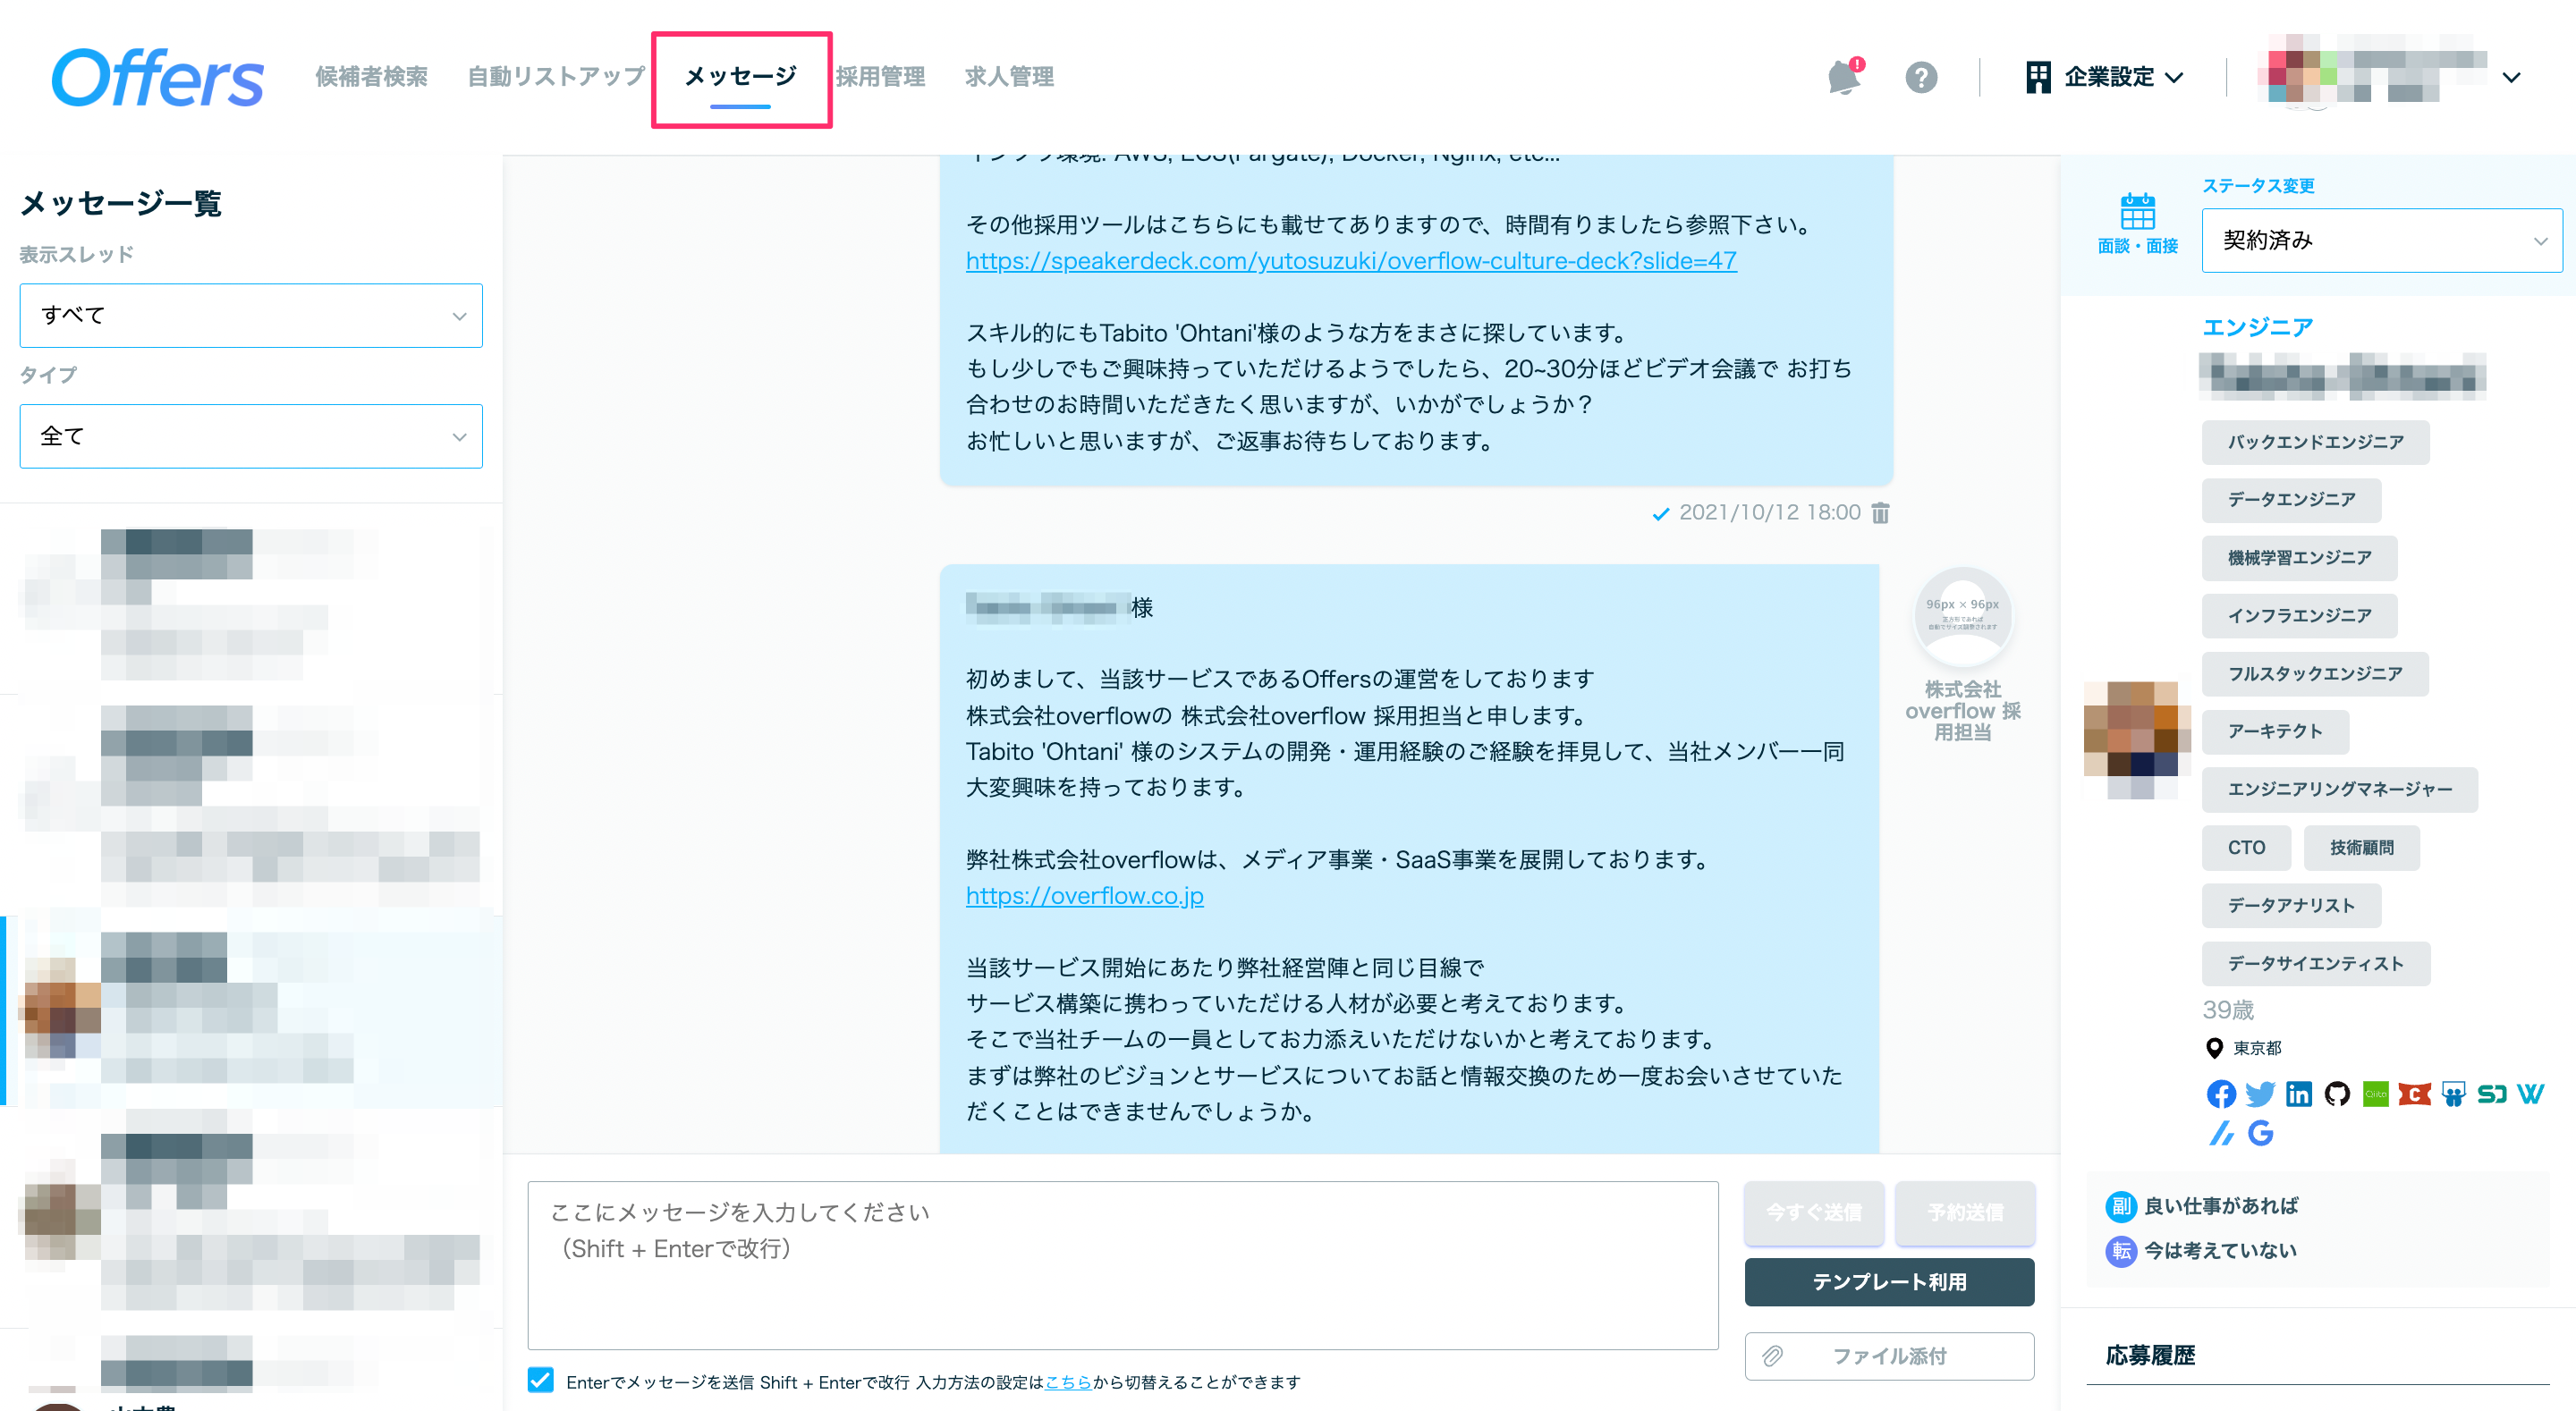
Task: Open the ステータス変更 dropdown showing 契約済み
Action: [x=2381, y=240]
